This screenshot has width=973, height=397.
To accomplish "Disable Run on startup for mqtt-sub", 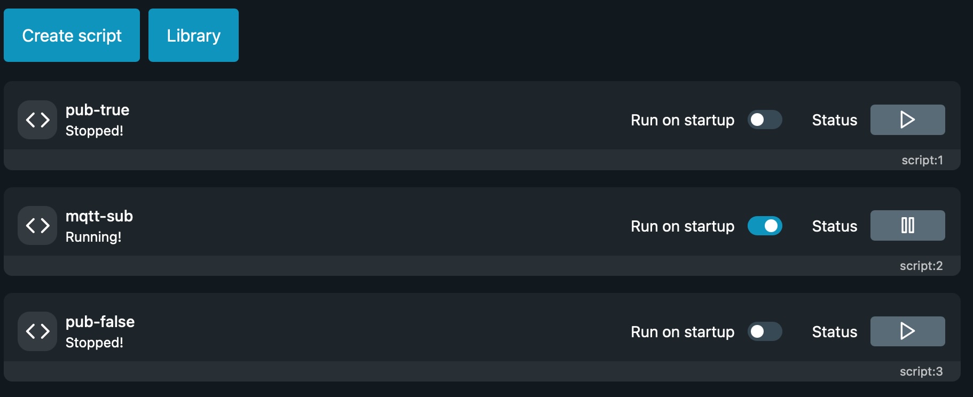I will tap(765, 226).
